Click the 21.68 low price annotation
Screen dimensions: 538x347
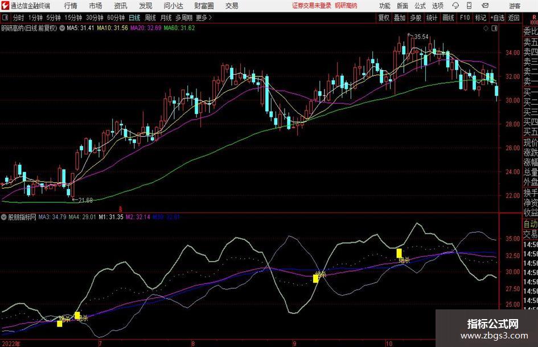click(x=85, y=201)
